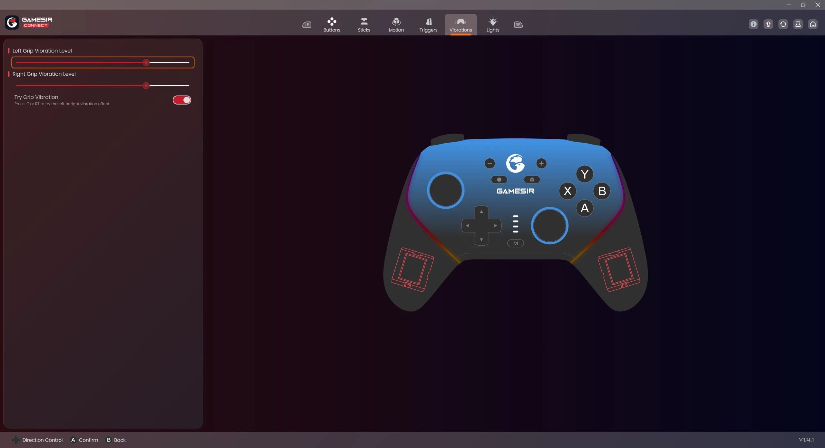Switch to the Buttons tab

coord(332,25)
